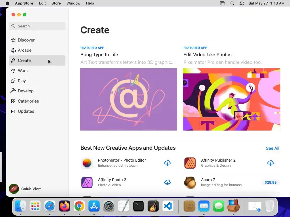
Task: Click 'Acorn 7' app title
Action: tap(208, 180)
